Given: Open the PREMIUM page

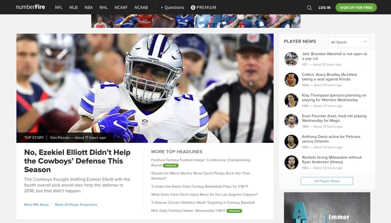Looking at the screenshot, I should [206, 7].
